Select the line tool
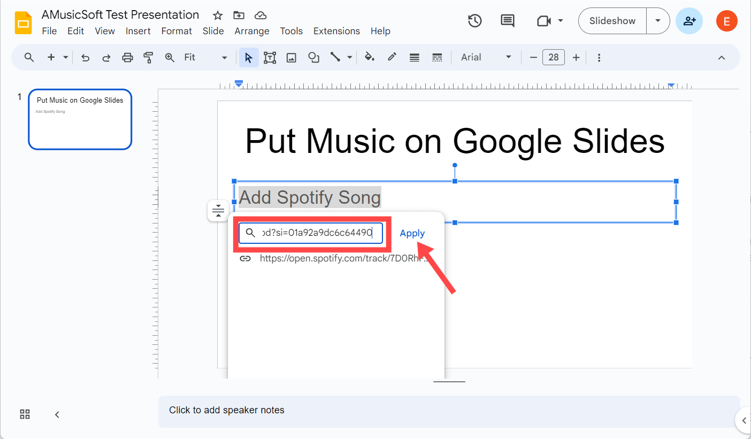Screen dimensions: 751x439 (335, 57)
